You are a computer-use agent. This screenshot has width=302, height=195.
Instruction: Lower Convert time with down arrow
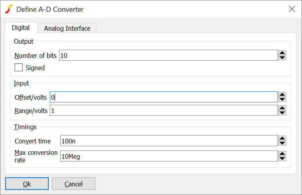(282, 143)
